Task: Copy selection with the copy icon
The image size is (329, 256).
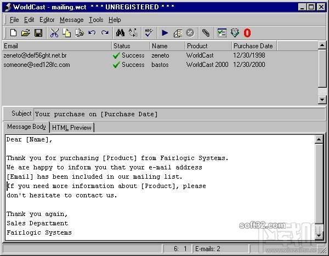Action: 67,33
